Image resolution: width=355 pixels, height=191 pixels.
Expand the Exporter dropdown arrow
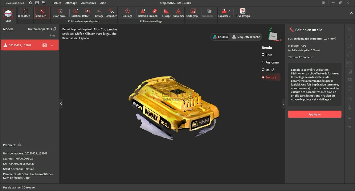(x=229, y=11)
